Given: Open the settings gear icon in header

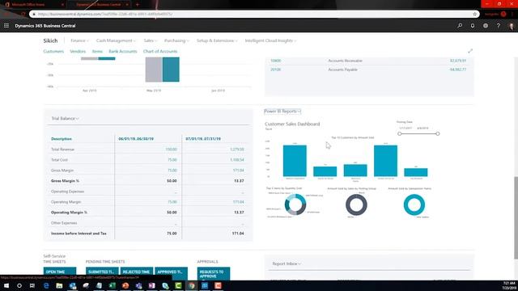Looking at the screenshot, I should 486,25.
